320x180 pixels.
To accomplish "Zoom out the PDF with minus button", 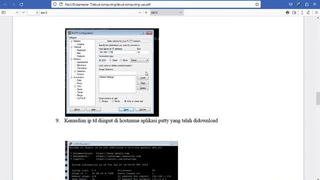I will (139, 12).
